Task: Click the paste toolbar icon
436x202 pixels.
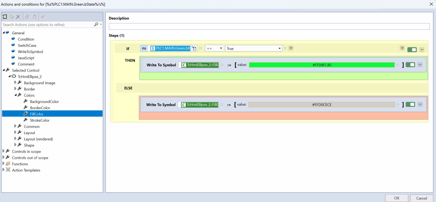Action: click(x=34, y=17)
